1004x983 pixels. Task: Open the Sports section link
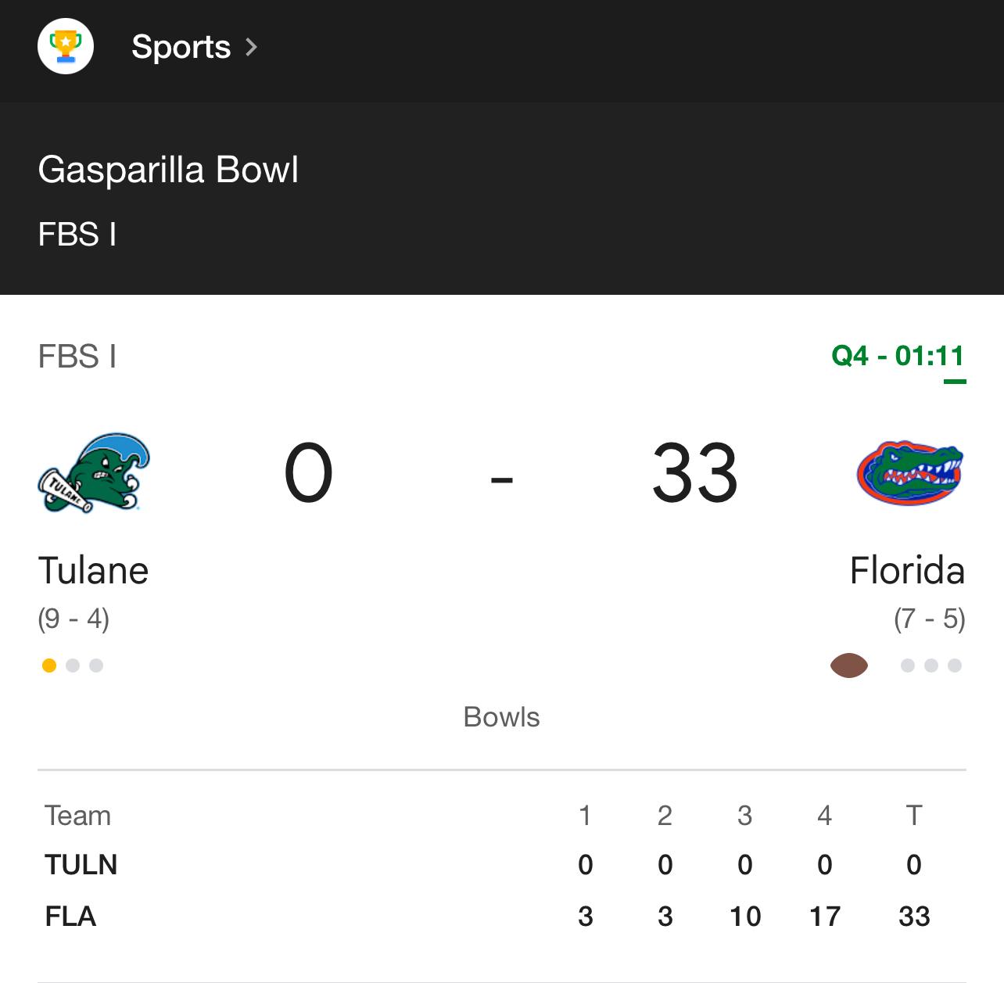[181, 47]
